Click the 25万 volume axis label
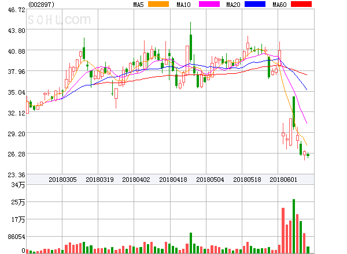The height and width of the screenshot is (254, 347). 18,202
